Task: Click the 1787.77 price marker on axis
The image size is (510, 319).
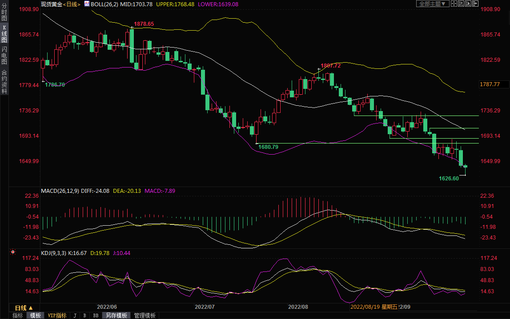Action: point(490,84)
